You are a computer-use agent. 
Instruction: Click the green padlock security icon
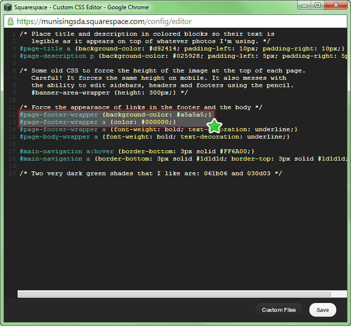pyautogui.click(x=10, y=22)
